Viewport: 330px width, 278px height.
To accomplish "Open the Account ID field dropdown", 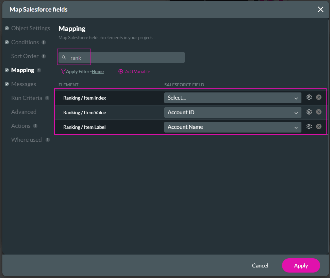I will 232,112.
